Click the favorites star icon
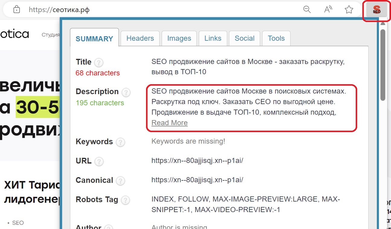 coord(349,10)
